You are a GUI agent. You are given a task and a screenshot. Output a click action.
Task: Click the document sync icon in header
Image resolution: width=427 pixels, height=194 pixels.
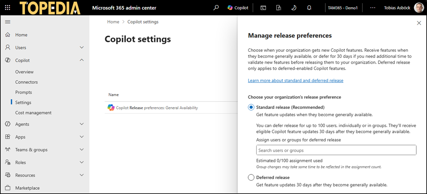pos(278,8)
